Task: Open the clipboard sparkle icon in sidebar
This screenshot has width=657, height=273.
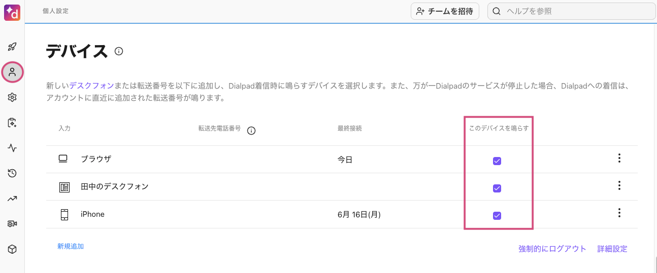Action: (12, 123)
